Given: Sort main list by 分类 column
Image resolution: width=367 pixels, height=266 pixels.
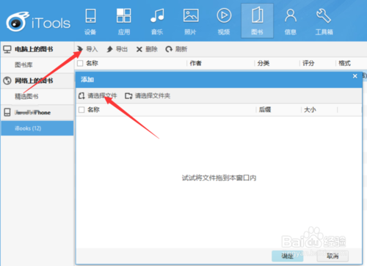Looking at the screenshot, I should [264, 64].
